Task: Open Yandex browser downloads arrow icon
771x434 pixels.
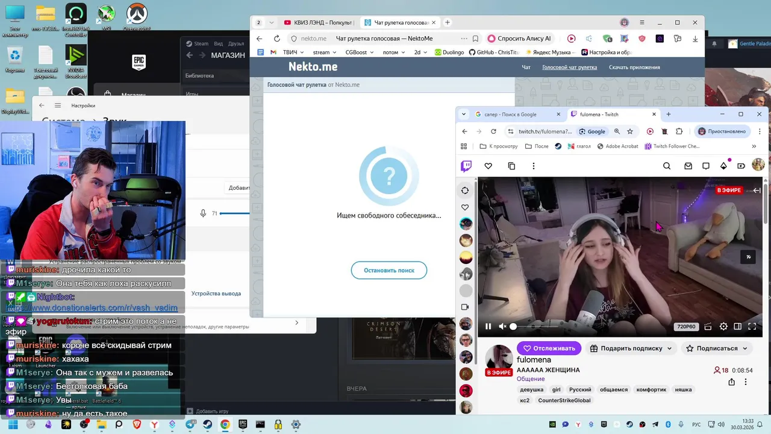Action: click(695, 39)
